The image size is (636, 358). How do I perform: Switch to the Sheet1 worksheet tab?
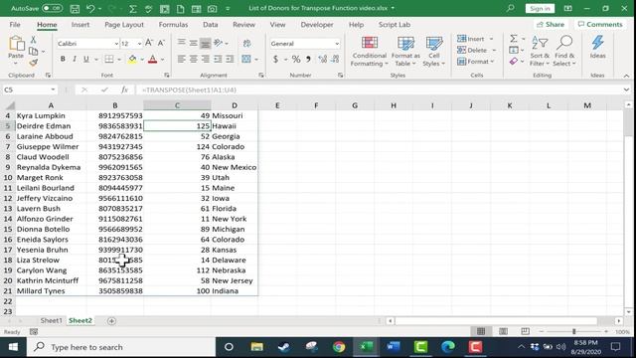[x=51, y=320]
